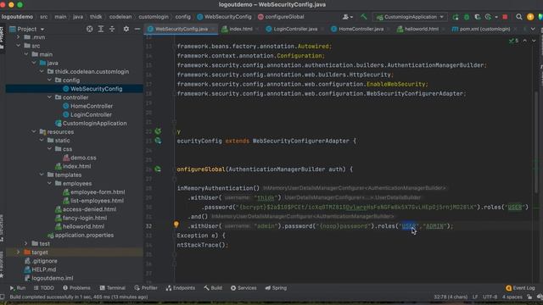Expand the test folder
The width and height of the screenshot is (543, 305).
click(26, 244)
